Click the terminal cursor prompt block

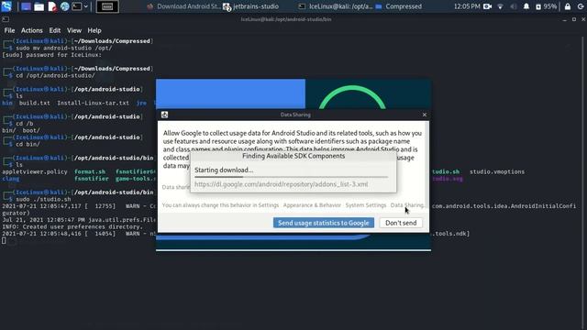point(4,240)
